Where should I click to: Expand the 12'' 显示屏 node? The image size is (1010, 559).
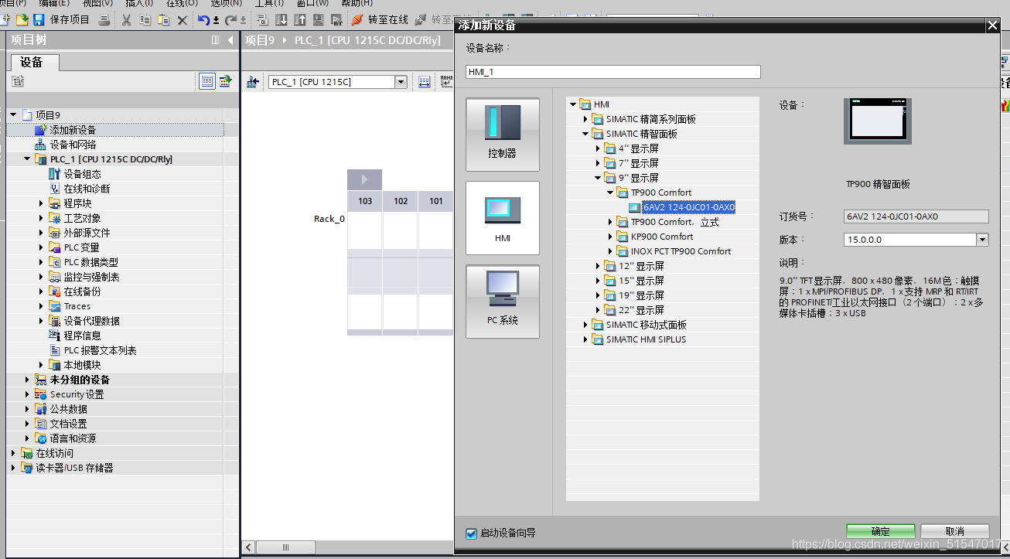(598, 266)
